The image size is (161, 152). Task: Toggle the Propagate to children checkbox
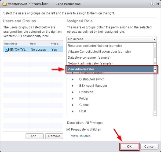click(x=69, y=130)
